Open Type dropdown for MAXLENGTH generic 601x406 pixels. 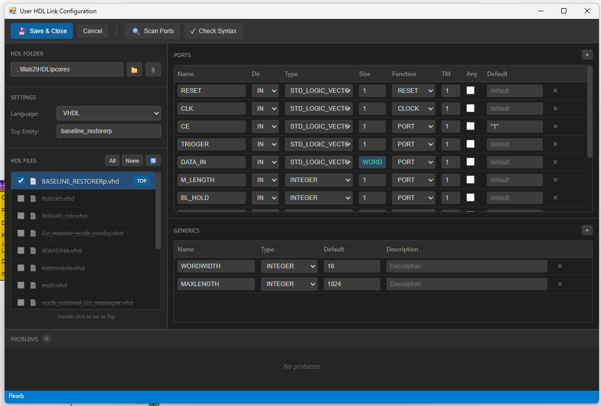pyautogui.click(x=289, y=284)
